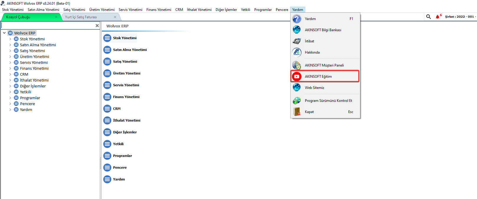Open the Programlar menu in menu bar

pyautogui.click(x=263, y=10)
